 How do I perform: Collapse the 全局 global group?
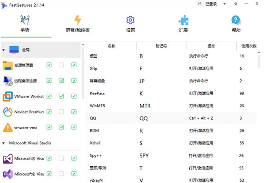point(4,50)
